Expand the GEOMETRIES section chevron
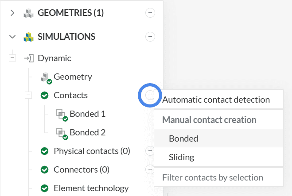Viewport: 292px width, 196px height. coord(12,13)
